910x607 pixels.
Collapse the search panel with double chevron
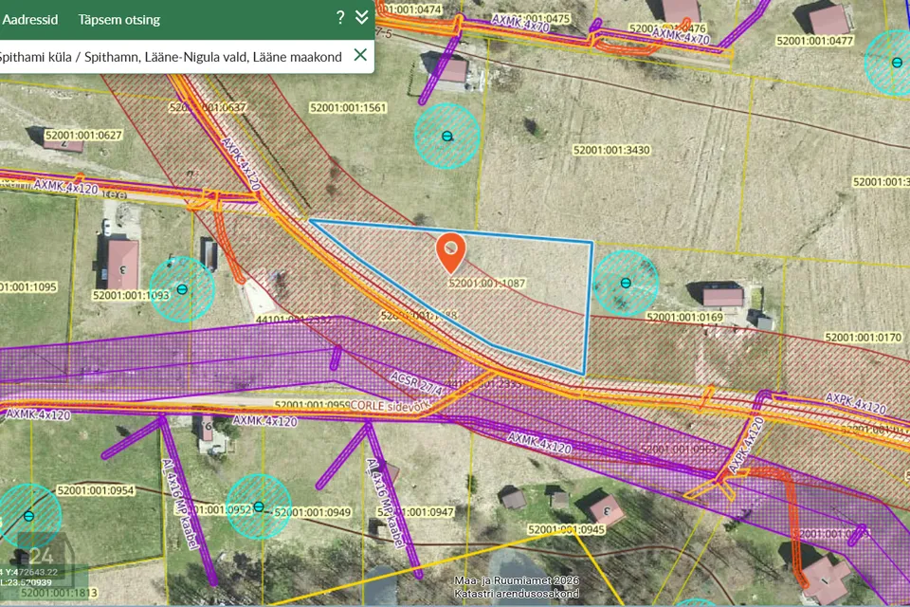pyautogui.click(x=361, y=17)
